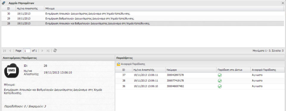
Task: Sort recipients by Αναφορά Παράδοσης column header
Action: (267, 70)
